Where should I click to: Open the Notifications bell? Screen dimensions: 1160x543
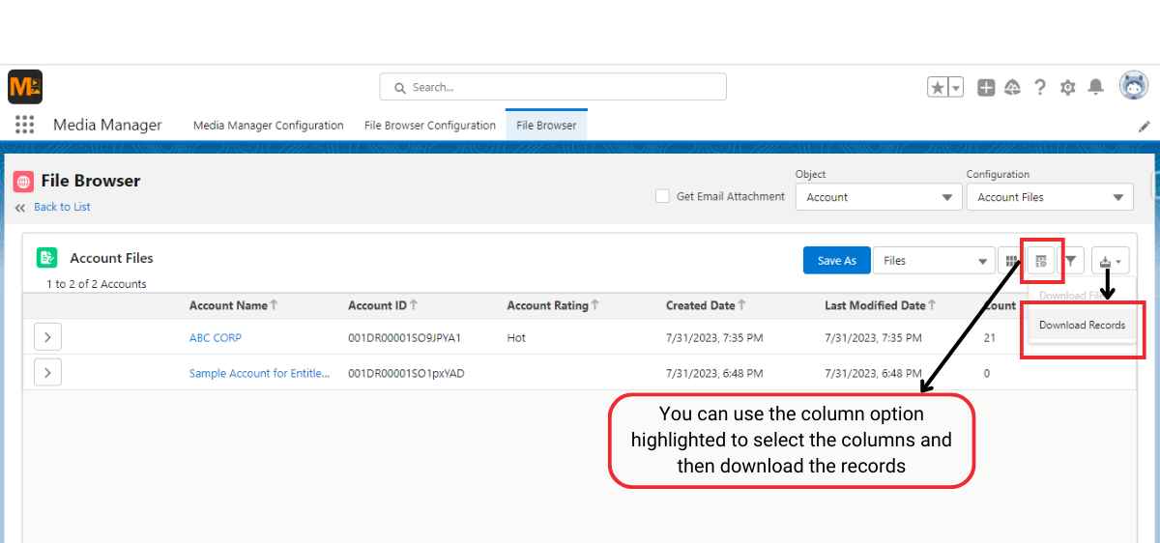(x=1095, y=87)
